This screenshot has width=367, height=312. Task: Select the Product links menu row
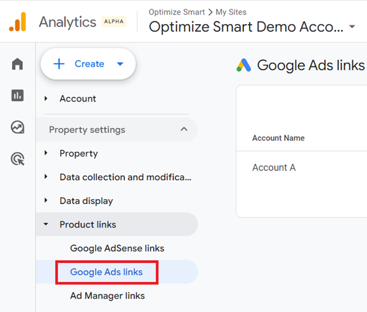pos(117,224)
